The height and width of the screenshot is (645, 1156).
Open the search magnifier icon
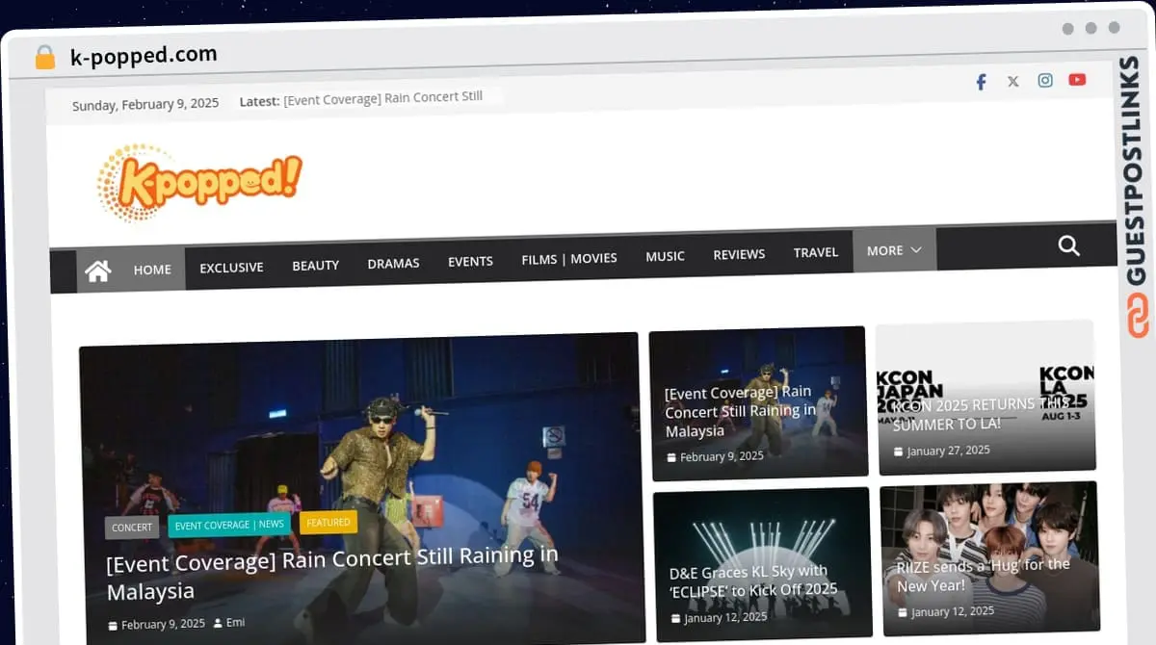(1069, 245)
